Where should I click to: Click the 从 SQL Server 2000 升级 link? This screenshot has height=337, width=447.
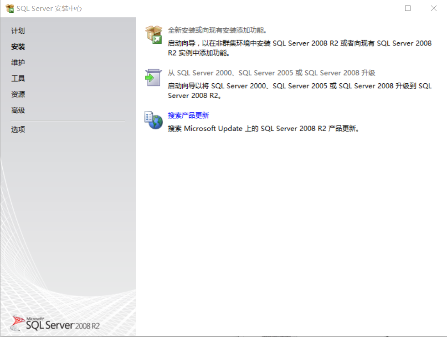pyautogui.click(x=272, y=73)
